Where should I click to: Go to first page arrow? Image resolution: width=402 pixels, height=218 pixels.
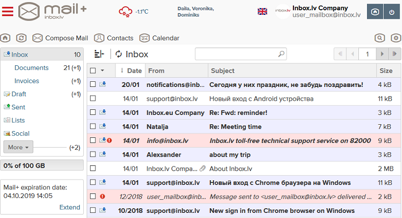click(340, 54)
